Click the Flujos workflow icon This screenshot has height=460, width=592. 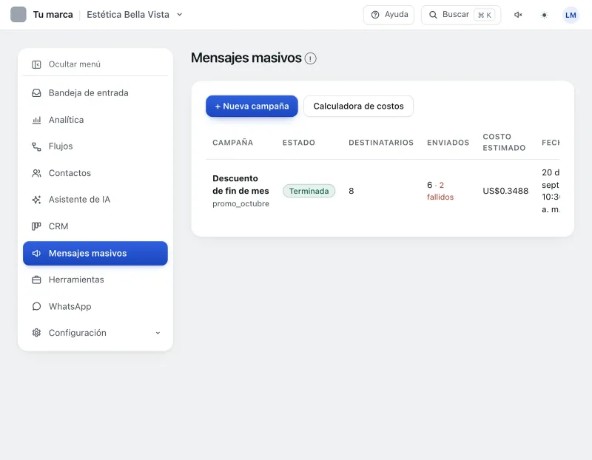[x=36, y=146]
